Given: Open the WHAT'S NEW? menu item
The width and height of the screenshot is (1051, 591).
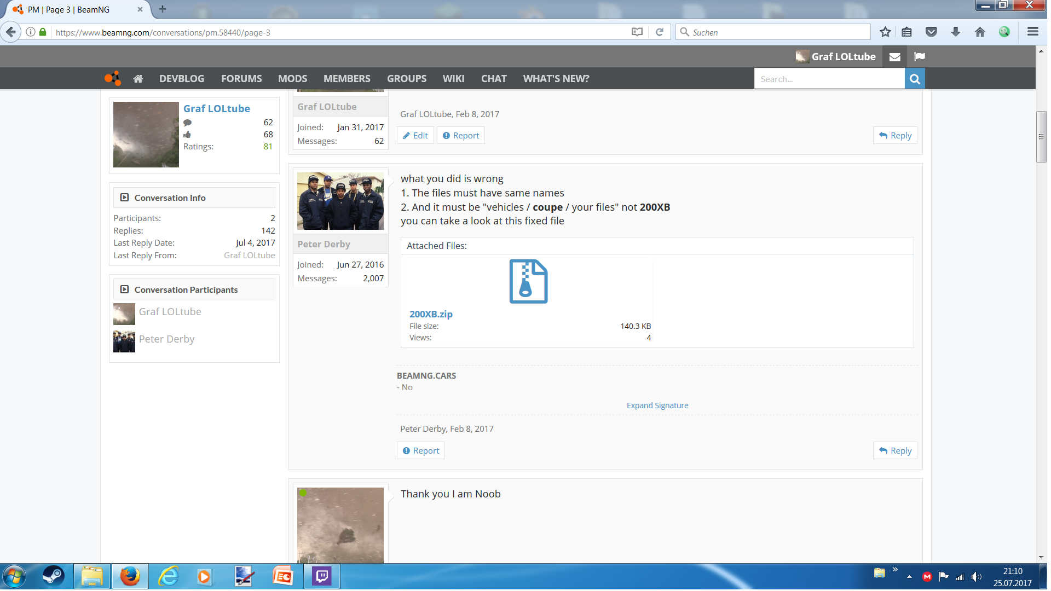Looking at the screenshot, I should pyautogui.click(x=556, y=79).
